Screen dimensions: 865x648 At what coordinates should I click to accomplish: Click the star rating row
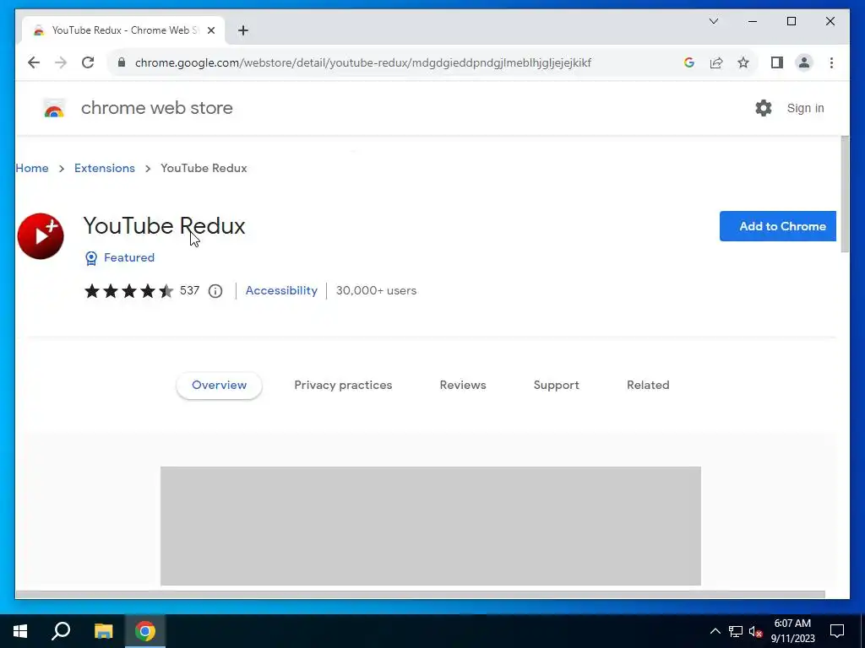(x=128, y=291)
